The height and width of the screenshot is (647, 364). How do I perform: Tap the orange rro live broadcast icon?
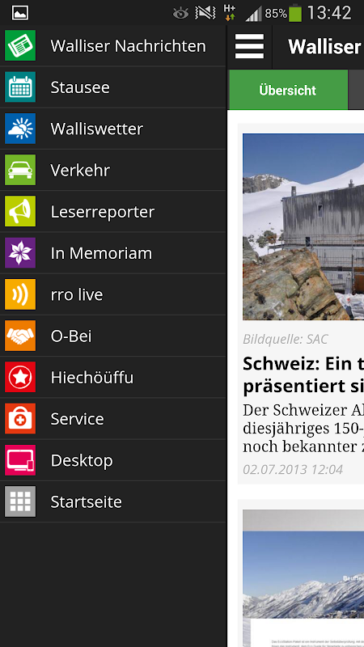[20, 294]
